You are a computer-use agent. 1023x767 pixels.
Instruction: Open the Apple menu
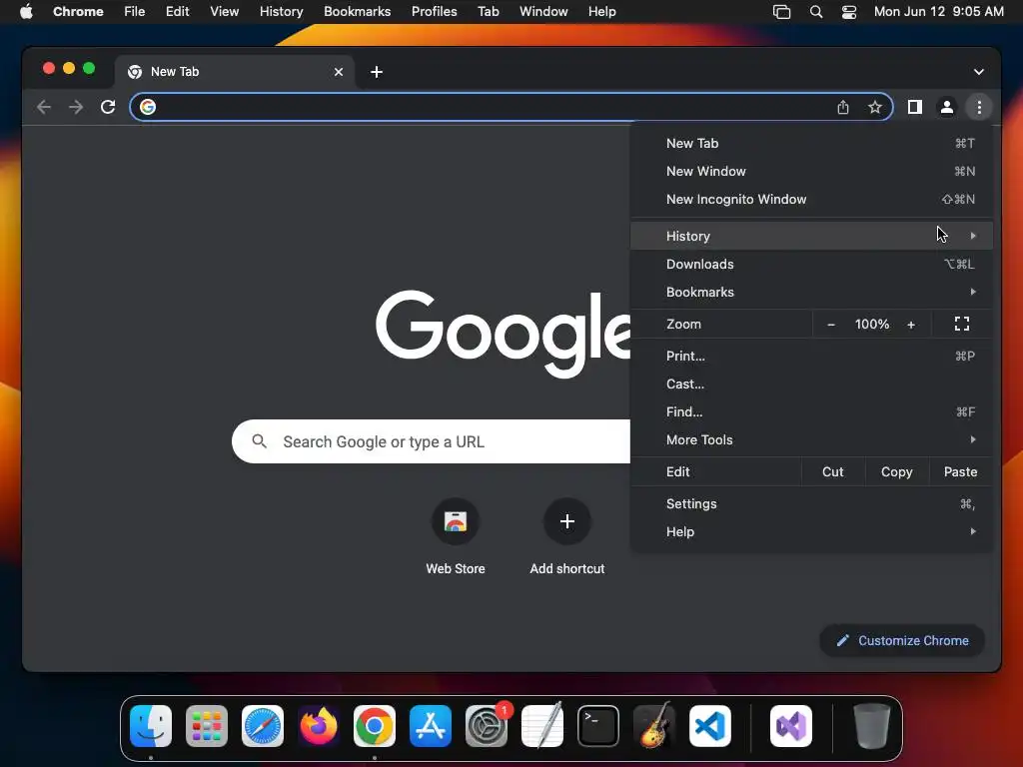tap(26, 12)
